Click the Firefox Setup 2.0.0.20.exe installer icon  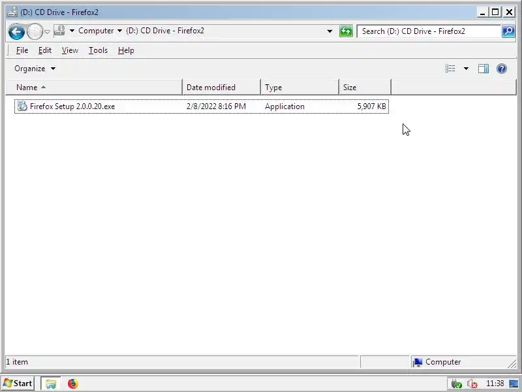(22, 106)
